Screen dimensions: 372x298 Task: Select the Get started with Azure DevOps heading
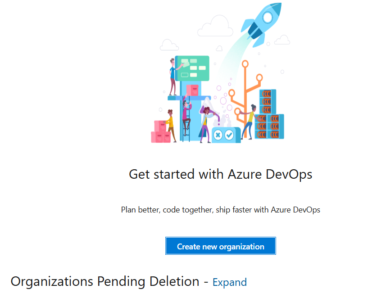[x=220, y=174]
